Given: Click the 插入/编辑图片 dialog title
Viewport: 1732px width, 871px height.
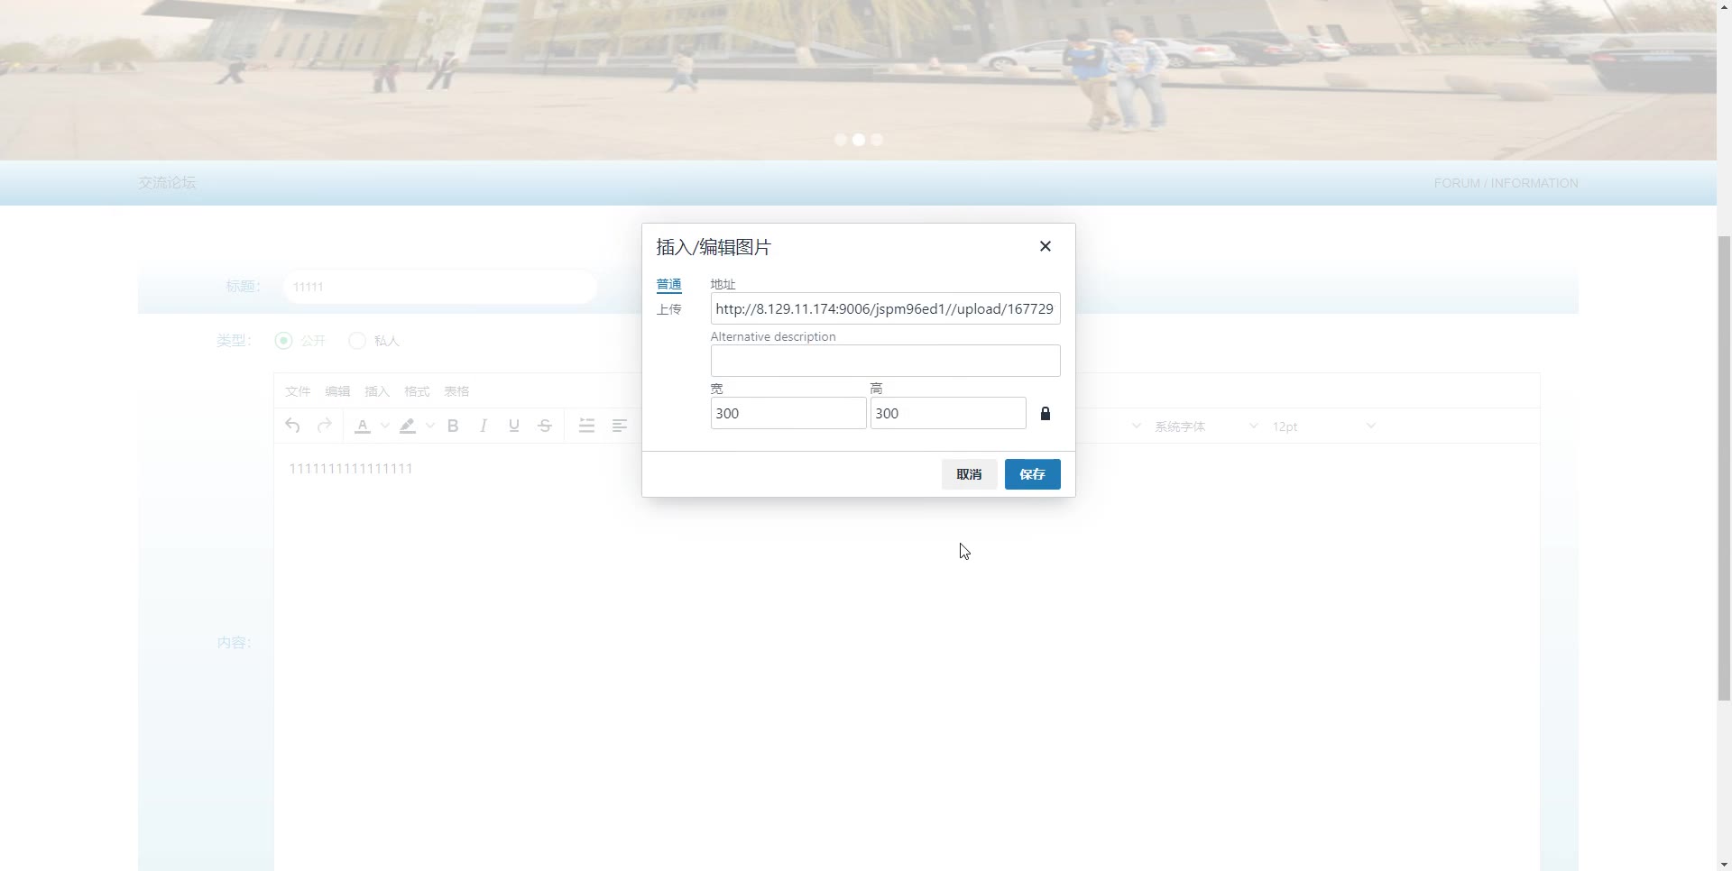Looking at the screenshot, I should (x=714, y=247).
